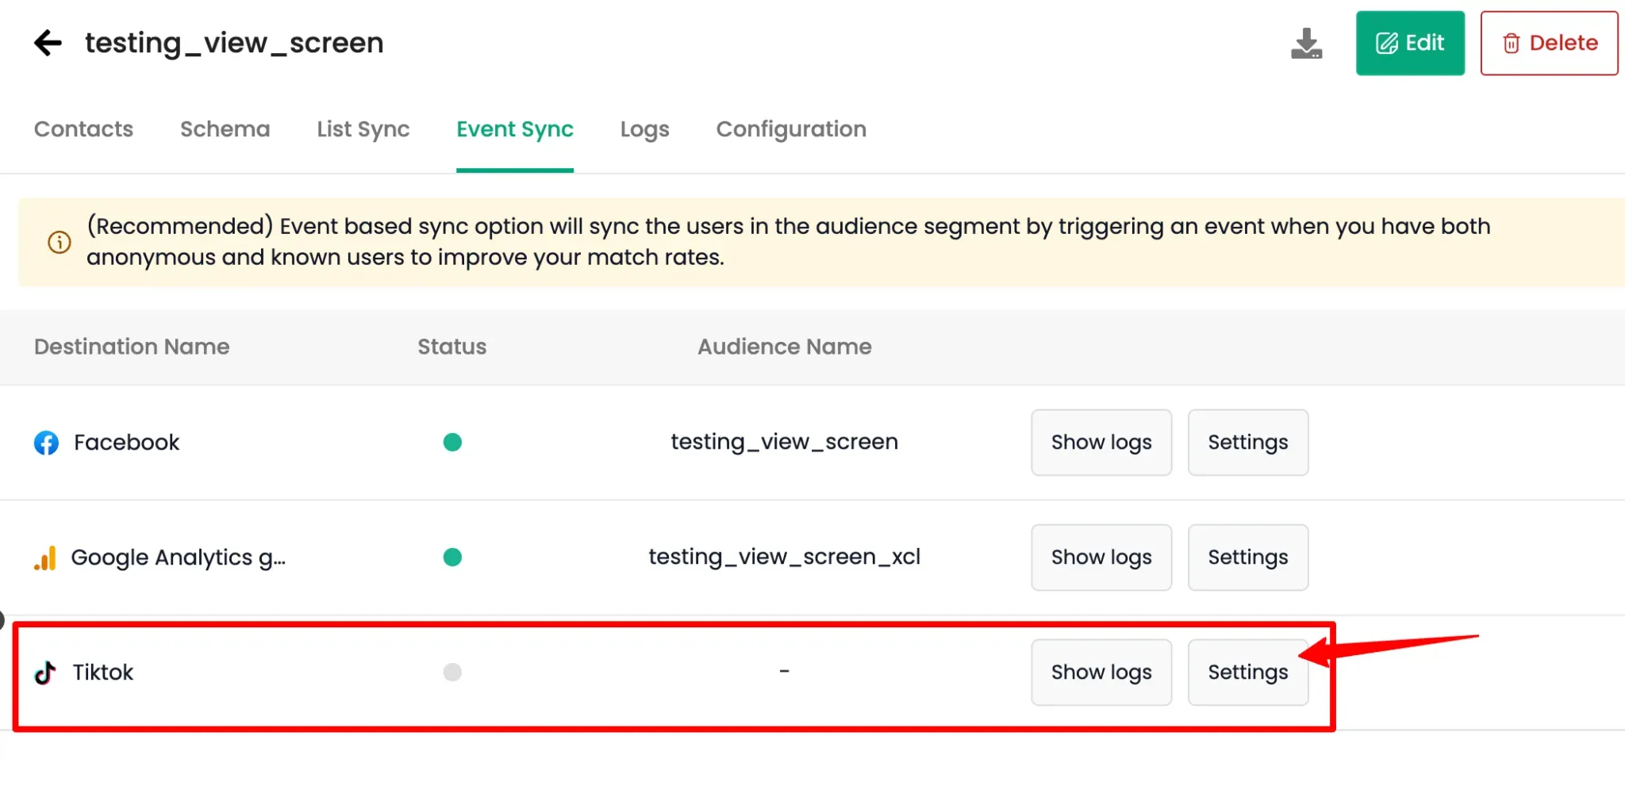Open Settings for Tiktok
The image size is (1625, 801).
point(1248,673)
